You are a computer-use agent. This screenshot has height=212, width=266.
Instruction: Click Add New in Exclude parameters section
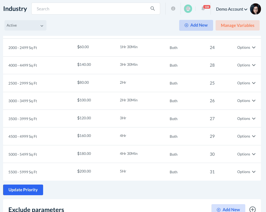228,209
